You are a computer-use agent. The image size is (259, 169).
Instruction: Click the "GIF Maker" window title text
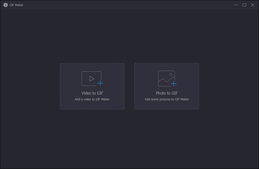click(x=17, y=5)
